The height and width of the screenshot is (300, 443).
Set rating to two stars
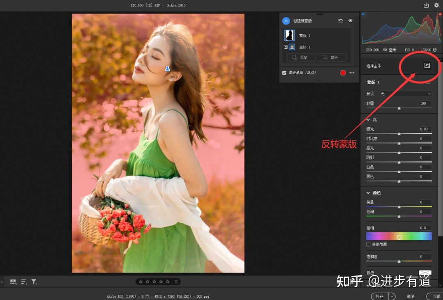click(x=148, y=282)
